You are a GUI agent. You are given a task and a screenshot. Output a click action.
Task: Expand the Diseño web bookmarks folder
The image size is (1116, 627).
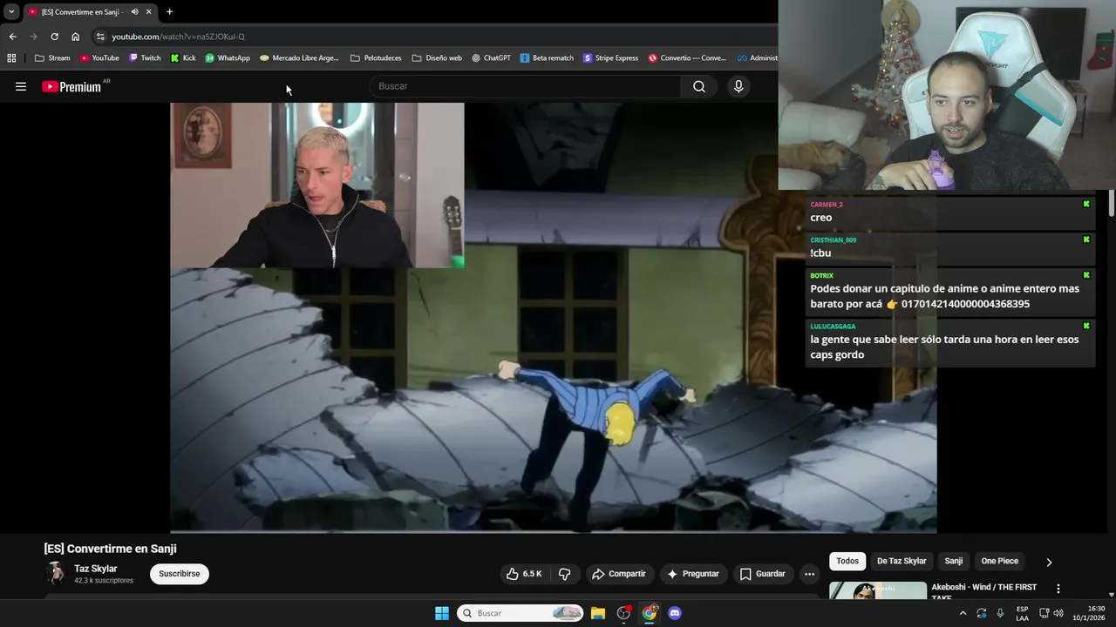point(437,57)
